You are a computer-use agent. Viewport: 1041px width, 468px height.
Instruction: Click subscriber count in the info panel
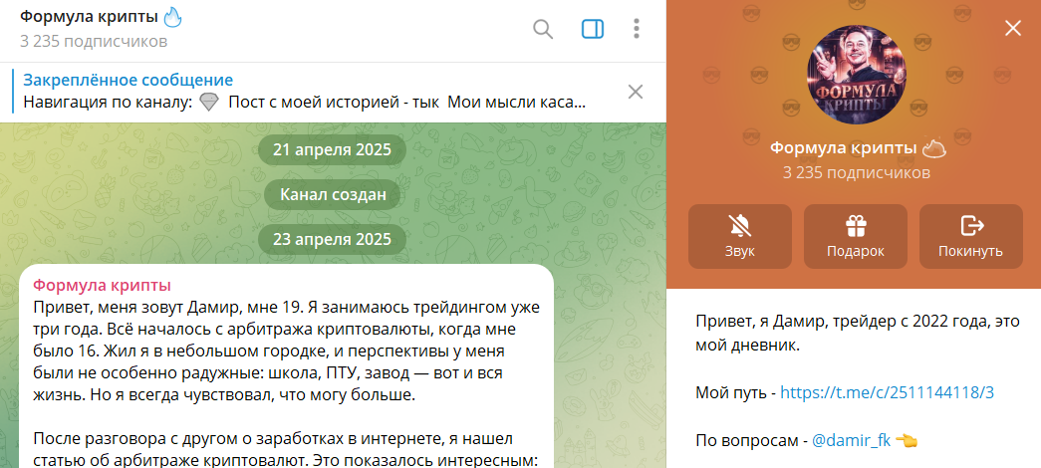[857, 172]
